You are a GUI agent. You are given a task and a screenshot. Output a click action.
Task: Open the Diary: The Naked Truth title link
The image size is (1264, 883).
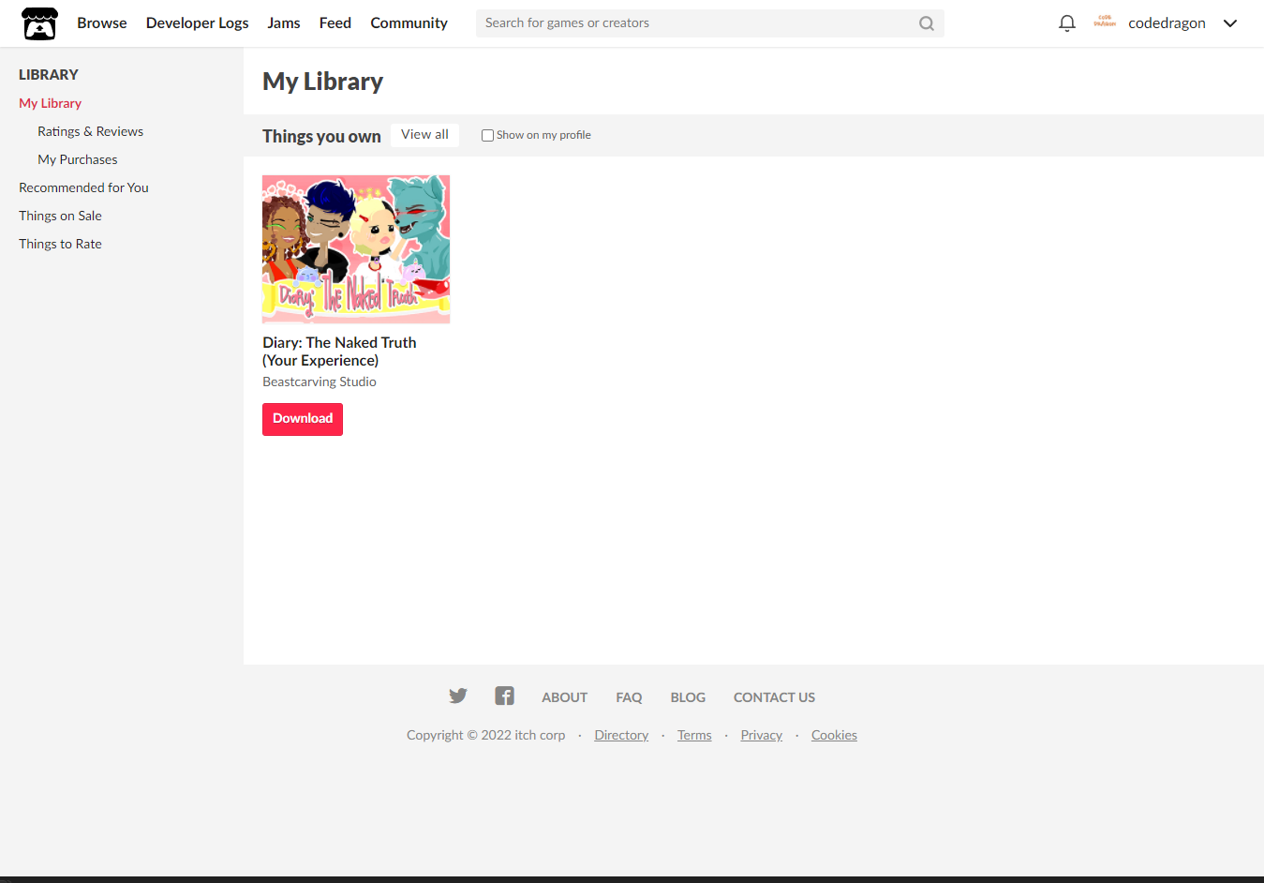(x=339, y=352)
